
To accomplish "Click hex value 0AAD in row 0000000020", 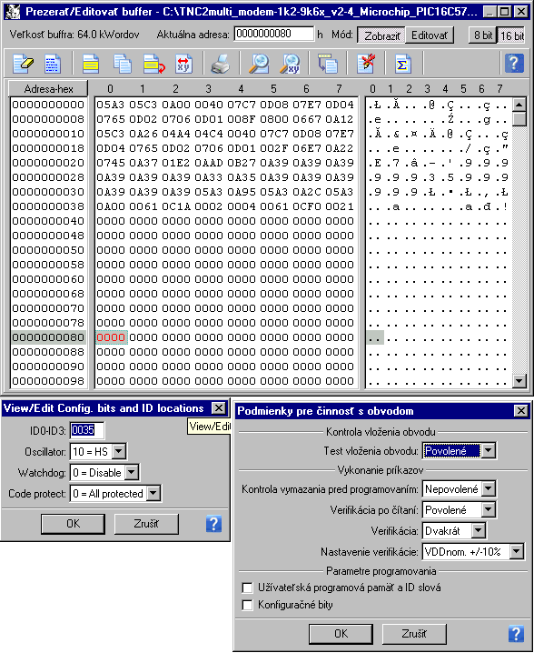I will [209, 163].
